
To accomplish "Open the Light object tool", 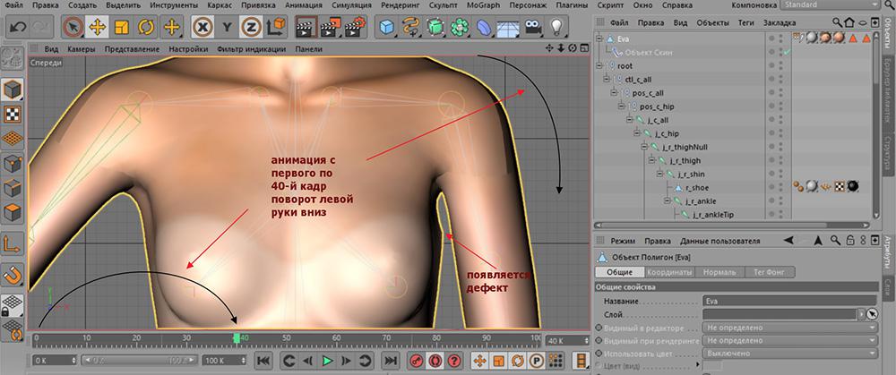I will coord(555,27).
